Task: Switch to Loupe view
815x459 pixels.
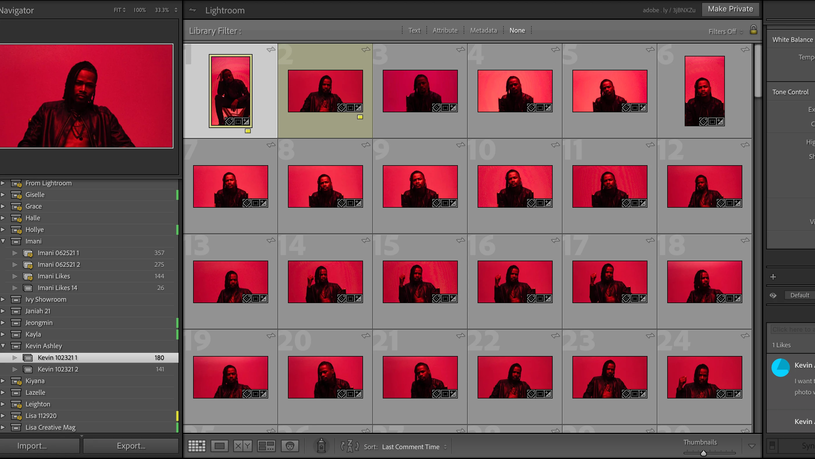Action: coord(219,446)
